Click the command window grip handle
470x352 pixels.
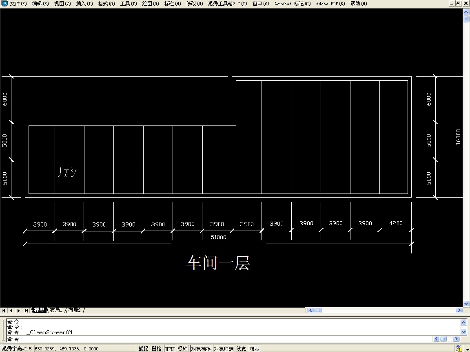pos(4,330)
